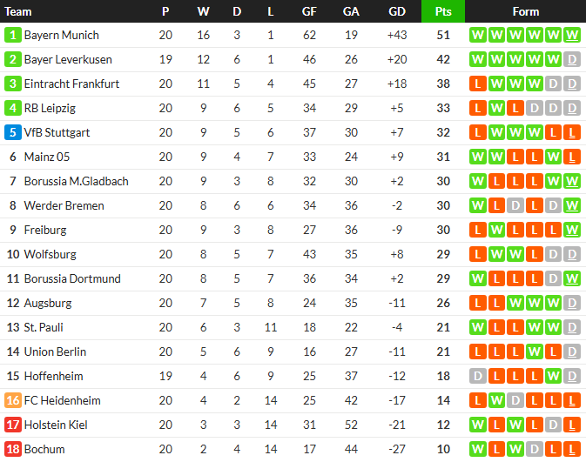586x462 pixels.
Task: Click Holstein Kiel's red position 17 badge
Action: coord(12,425)
